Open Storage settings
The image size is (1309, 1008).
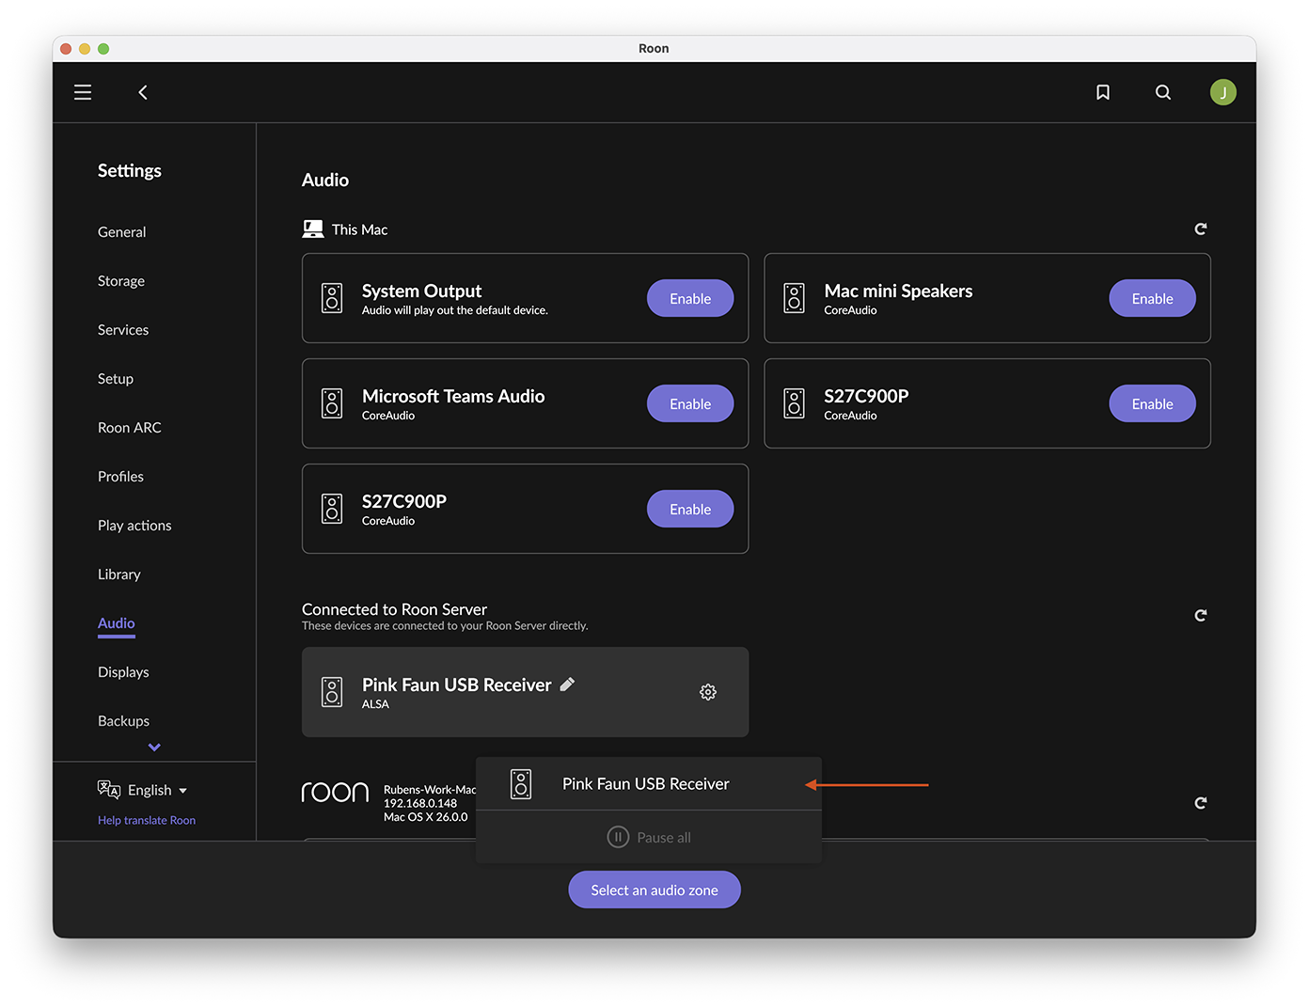pos(121,280)
